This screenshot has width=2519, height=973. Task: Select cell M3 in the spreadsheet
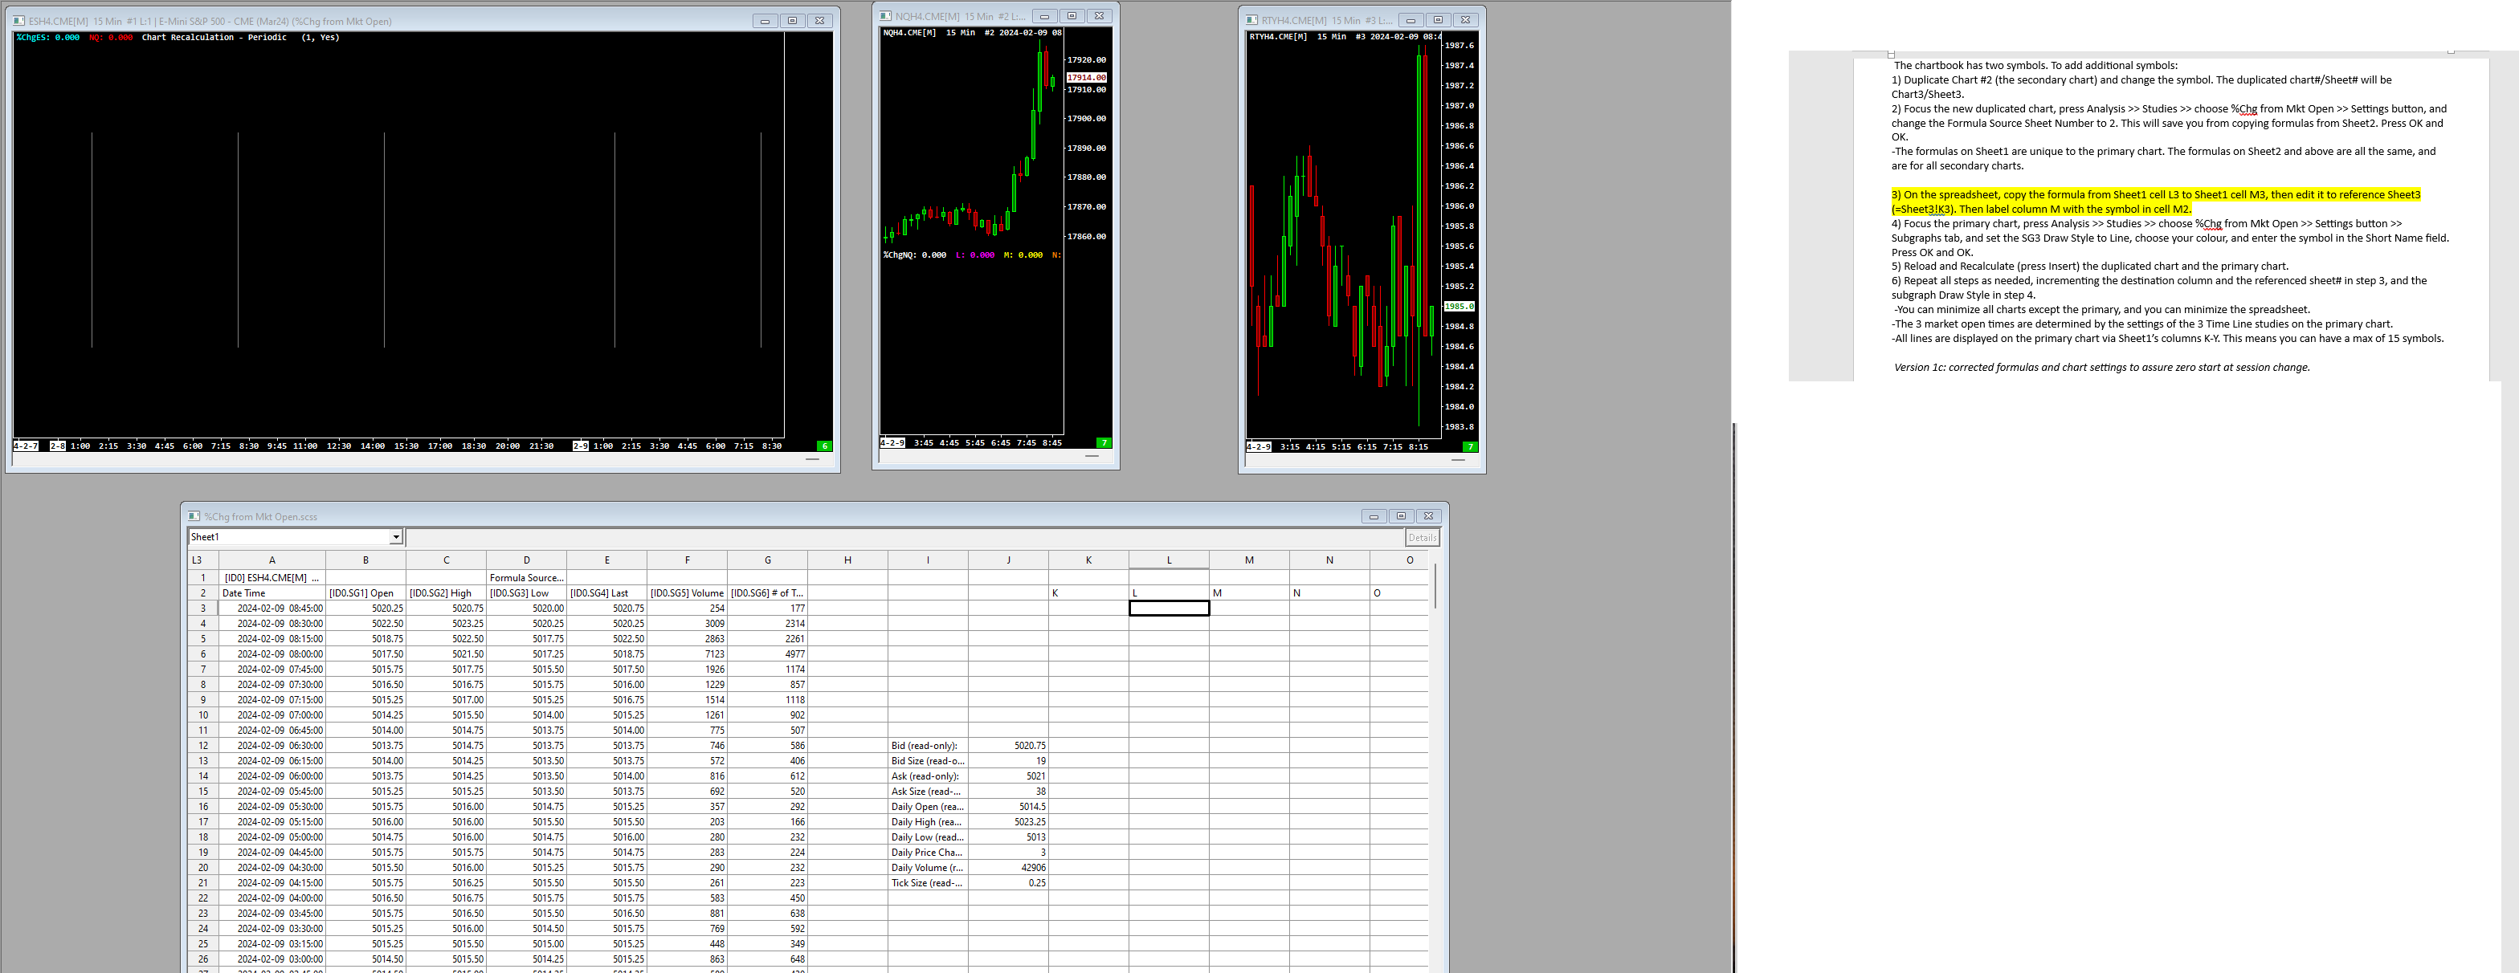[1249, 609]
